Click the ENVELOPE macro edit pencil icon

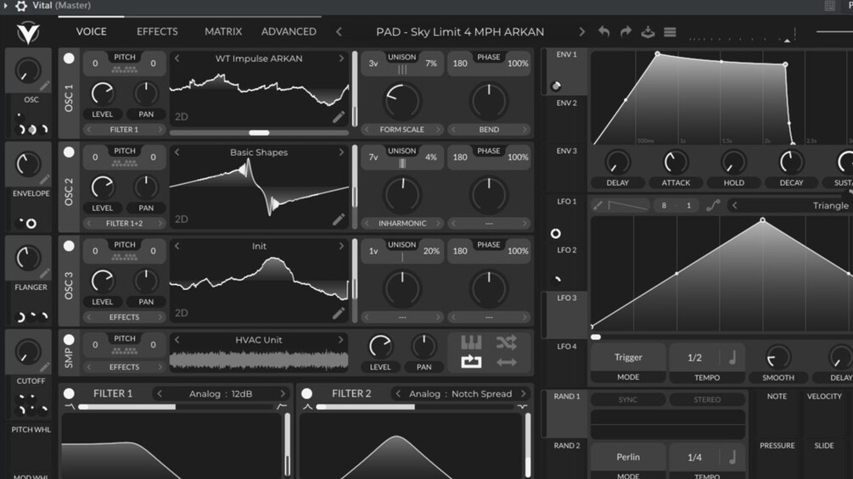pyautogui.click(x=45, y=179)
